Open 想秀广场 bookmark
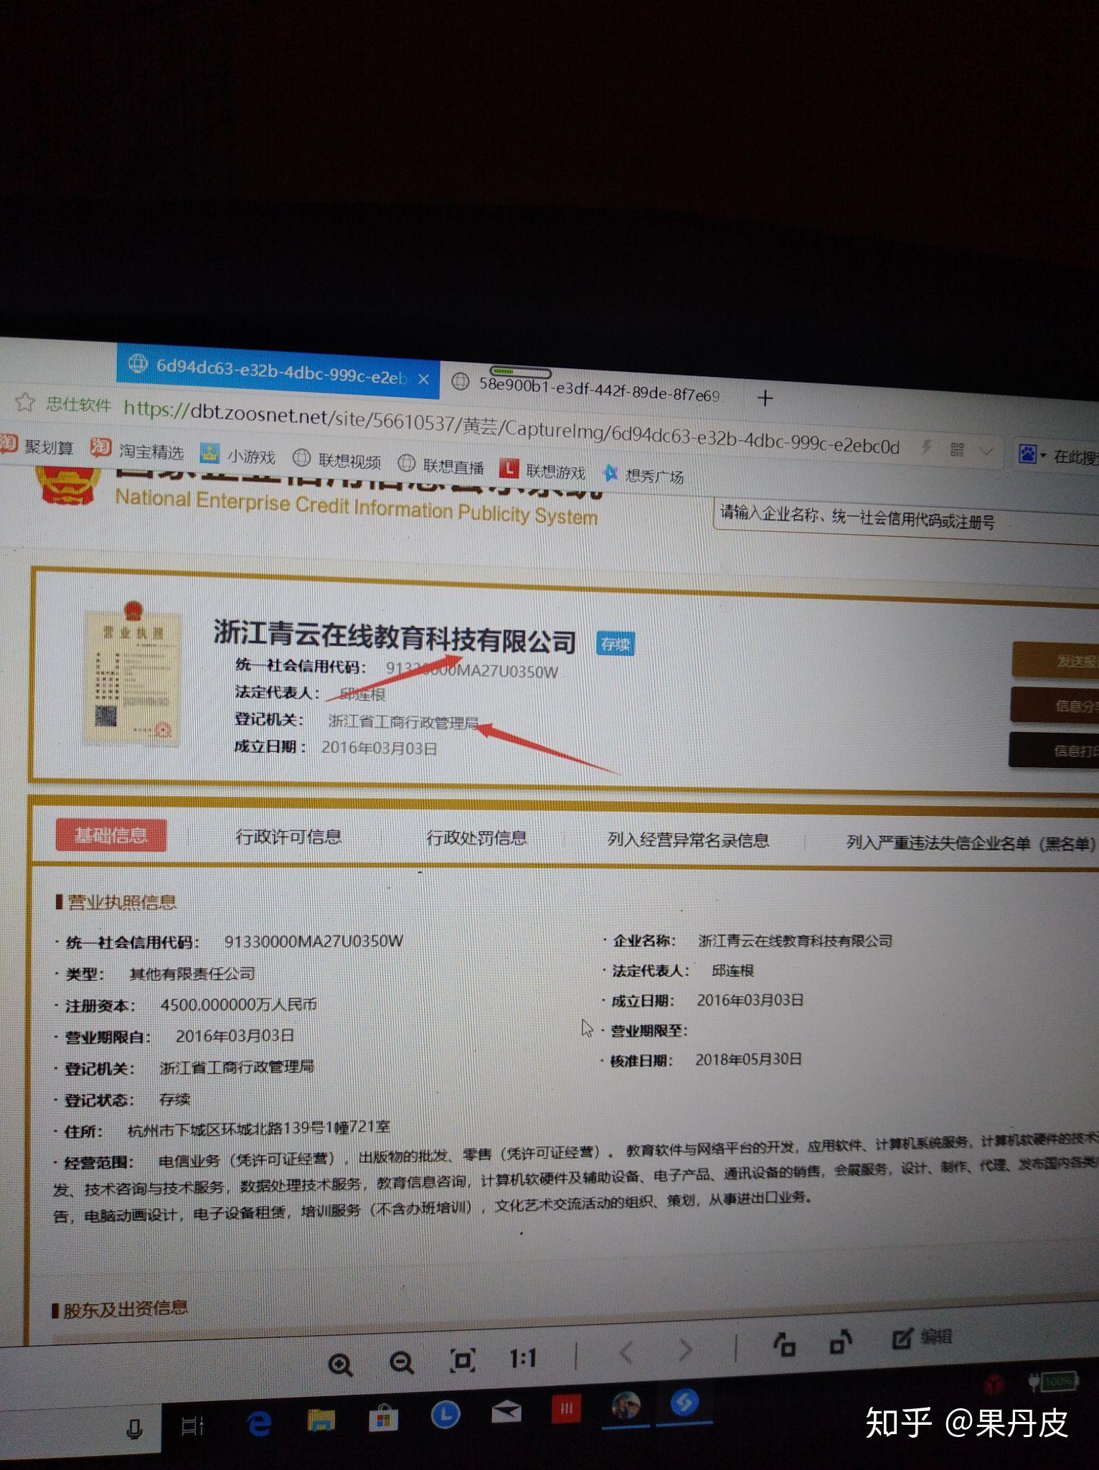The height and width of the screenshot is (1470, 1099). tap(643, 474)
